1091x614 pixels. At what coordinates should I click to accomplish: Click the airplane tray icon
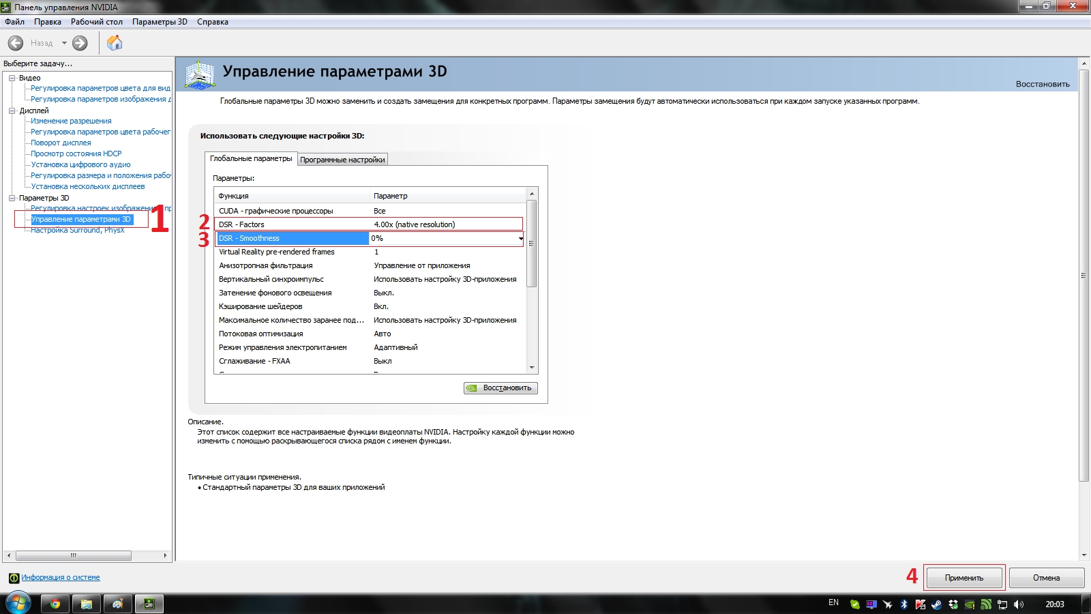coord(888,604)
